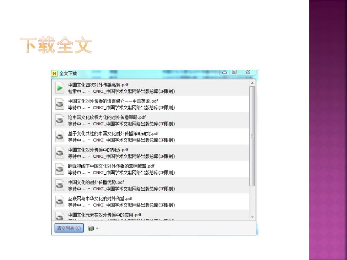
Task: Select file name 论中国文化软权力化的对外传播策略.pdf
Action: pyautogui.click(x=107, y=117)
